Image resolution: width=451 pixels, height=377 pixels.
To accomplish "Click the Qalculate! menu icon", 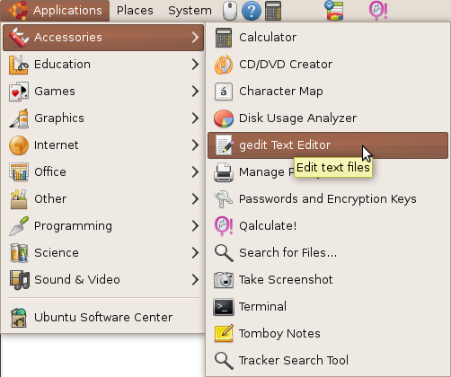I will [x=224, y=226].
